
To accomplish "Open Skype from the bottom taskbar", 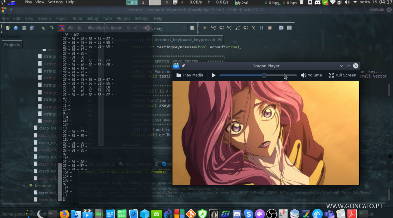I will [x=249, y=214].
